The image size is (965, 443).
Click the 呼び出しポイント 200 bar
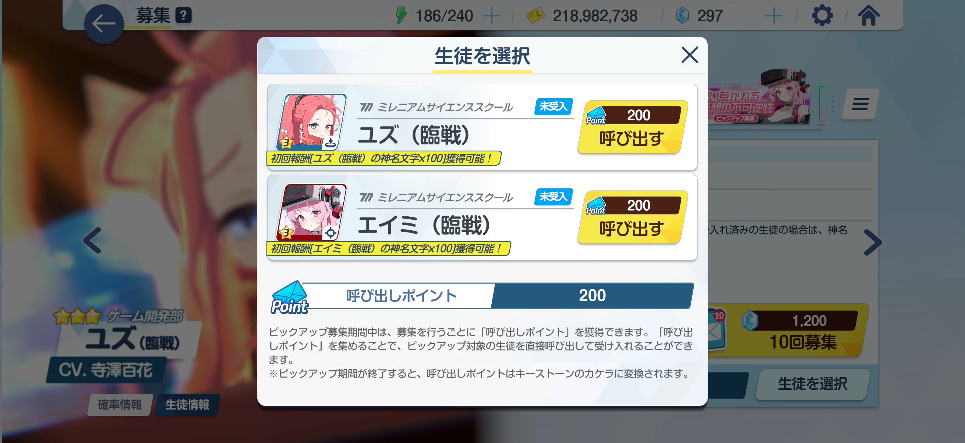tap(482, 296)
